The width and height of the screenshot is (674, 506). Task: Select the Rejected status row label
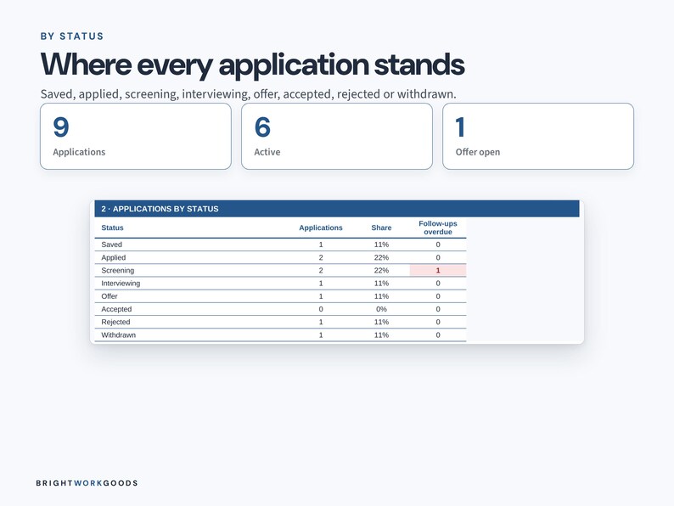[x=115, y=322]
